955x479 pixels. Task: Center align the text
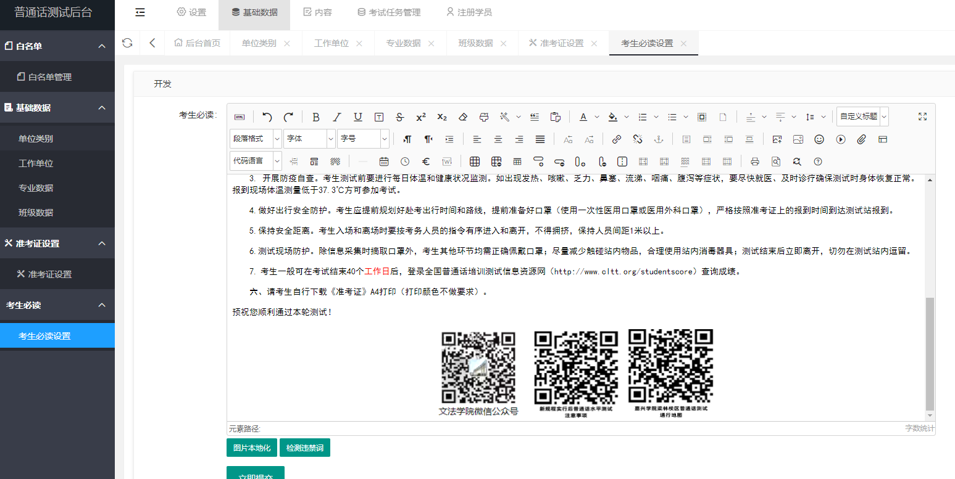tap(498, 139)
